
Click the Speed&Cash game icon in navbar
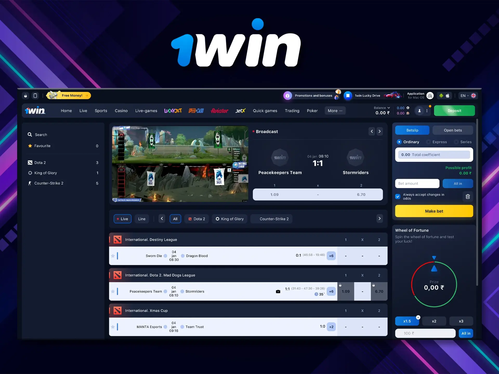tap(196, 111)
